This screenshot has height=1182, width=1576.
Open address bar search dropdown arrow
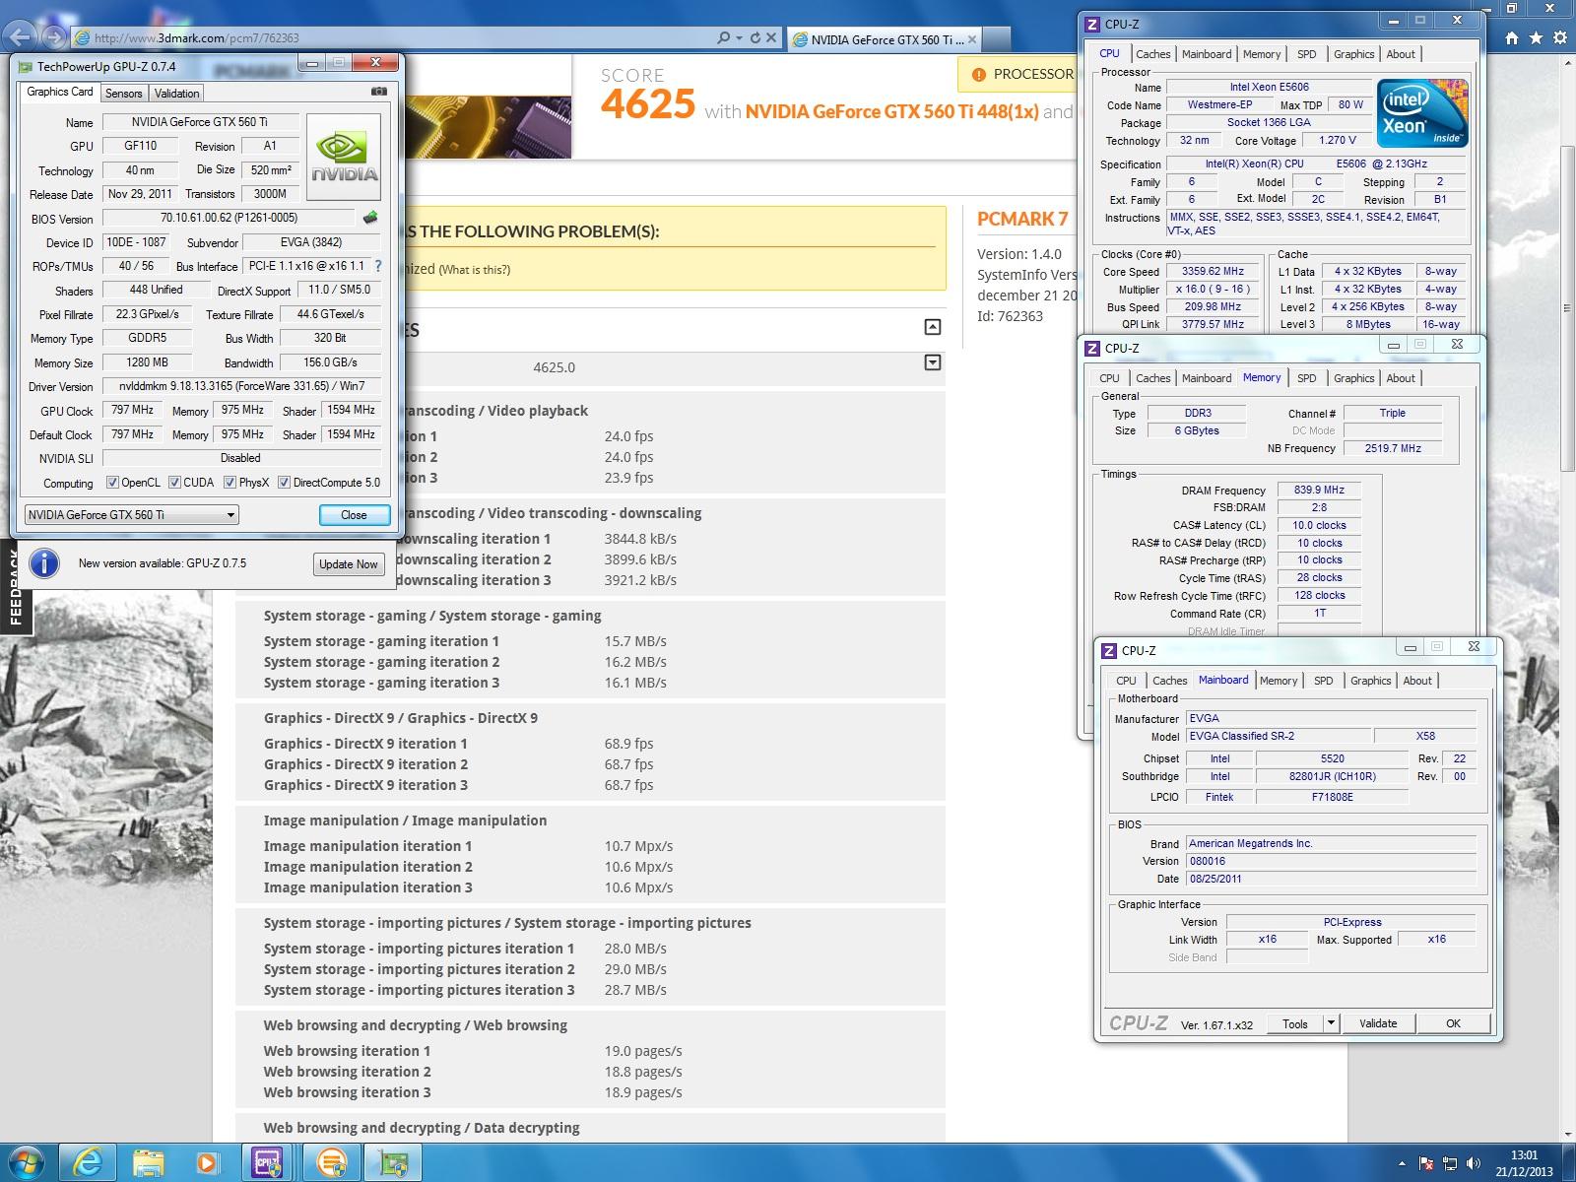coord(739,37)
